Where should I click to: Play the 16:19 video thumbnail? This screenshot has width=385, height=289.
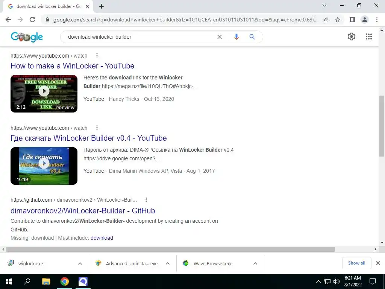(x=44, y=166)
